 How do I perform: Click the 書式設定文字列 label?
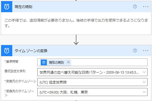click(15, 71)
